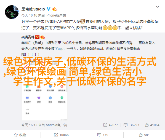Open the embedded app screenshot image

click(44, 89)
